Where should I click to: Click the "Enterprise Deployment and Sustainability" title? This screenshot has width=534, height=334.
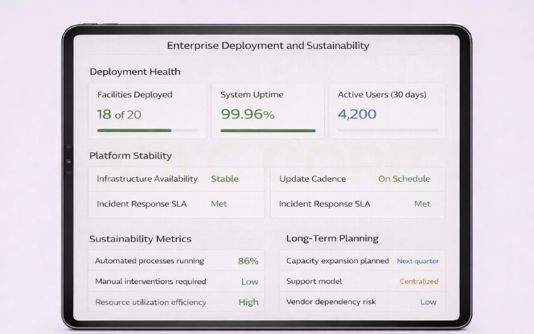coord(268,46)
